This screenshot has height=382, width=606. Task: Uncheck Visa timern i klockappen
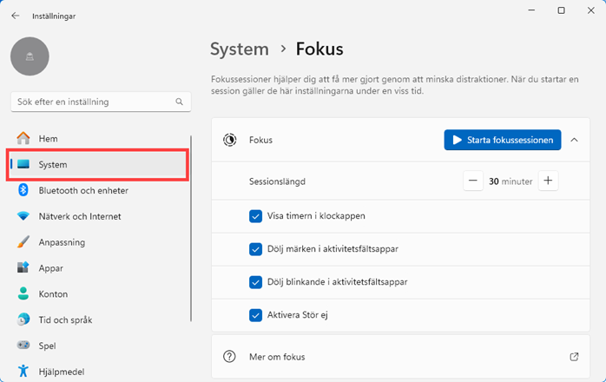pos(255,216)
